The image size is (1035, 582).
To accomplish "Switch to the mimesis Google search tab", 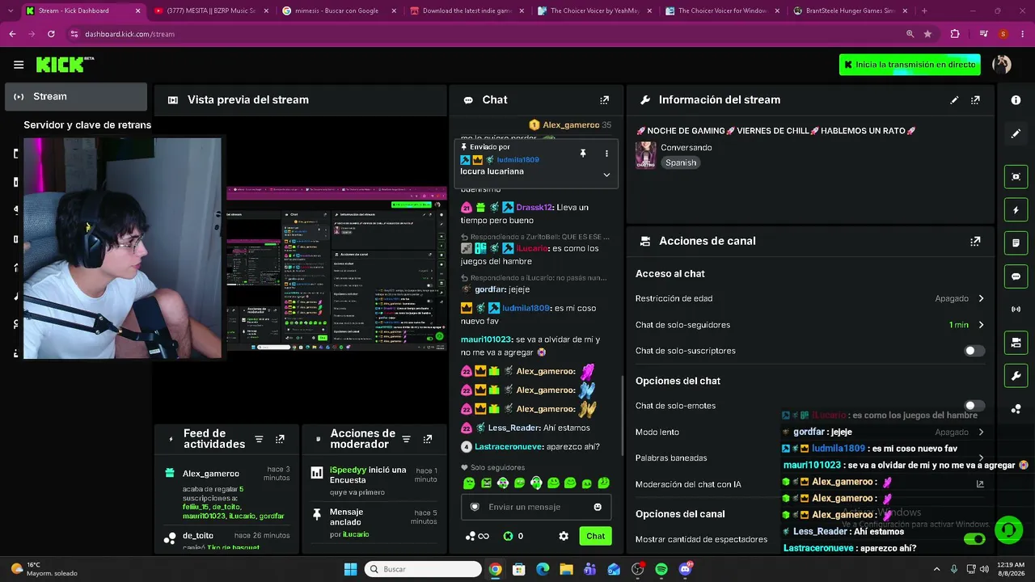I will (x=338, y=11).
